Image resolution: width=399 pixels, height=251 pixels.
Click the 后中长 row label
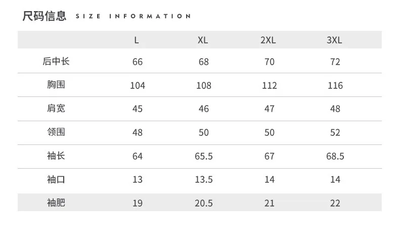point(56,61)
